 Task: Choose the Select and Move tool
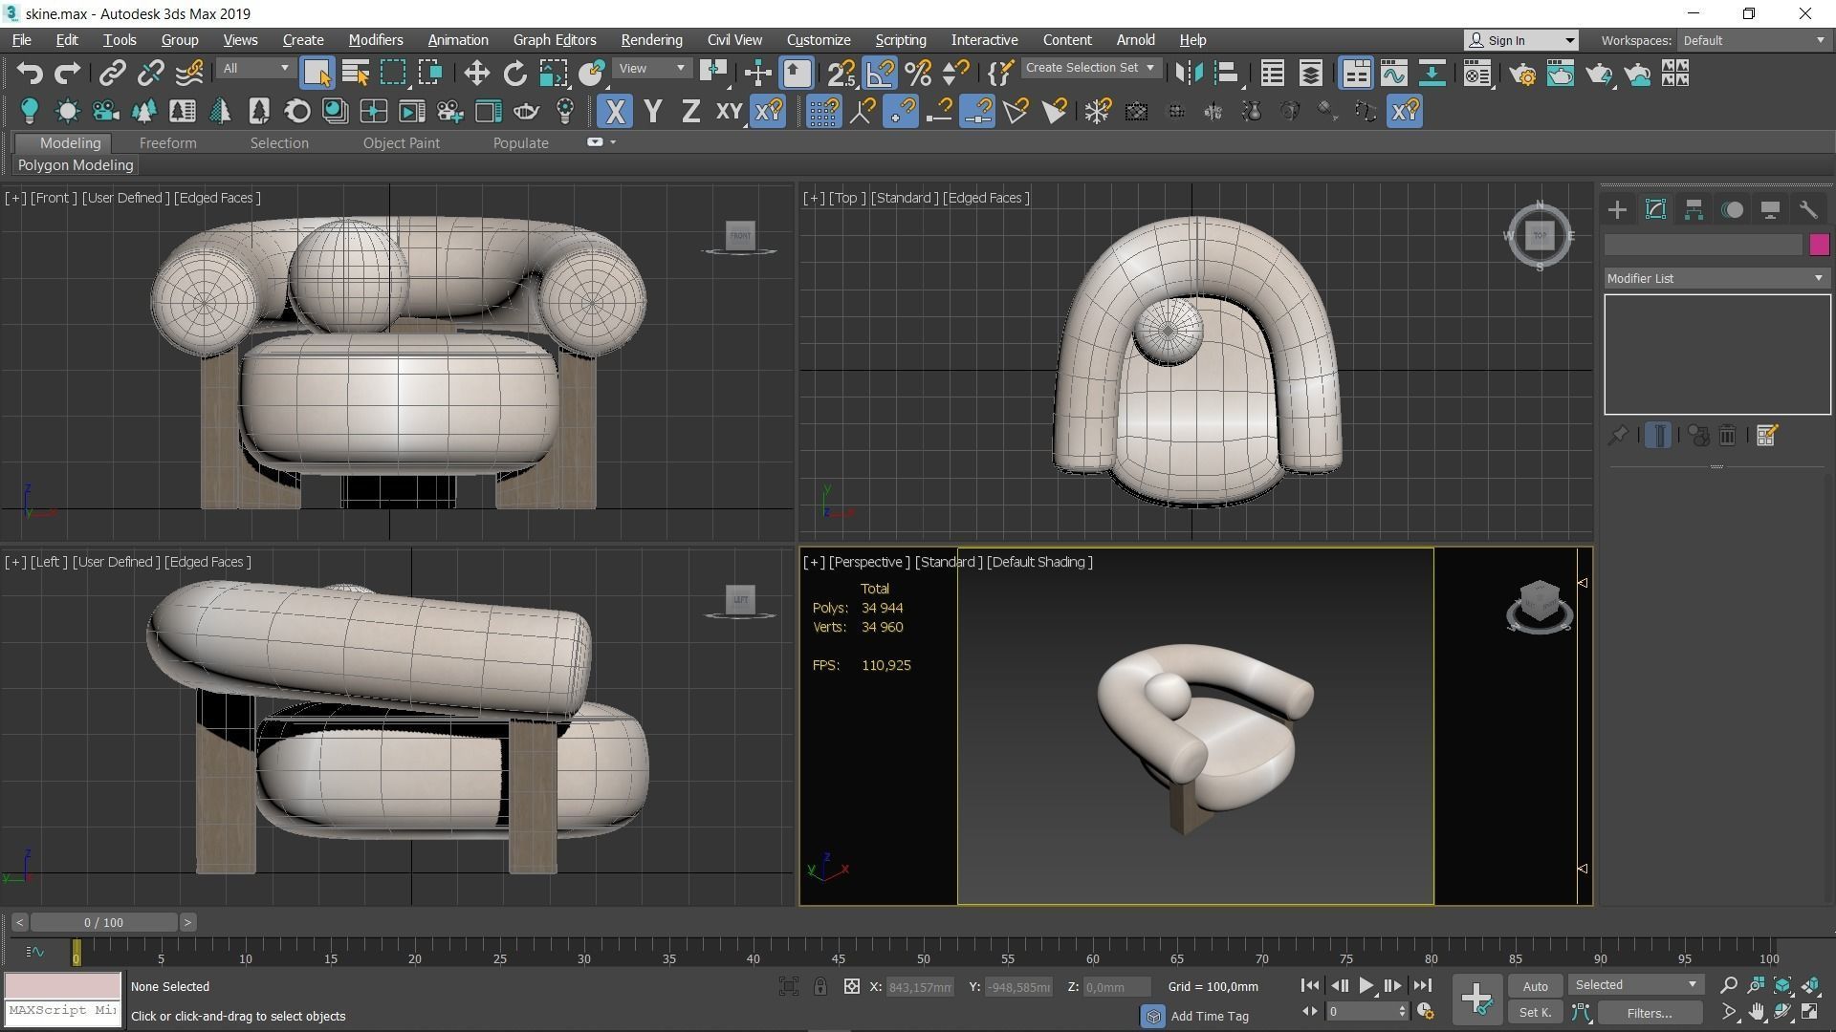pos(476,73)
